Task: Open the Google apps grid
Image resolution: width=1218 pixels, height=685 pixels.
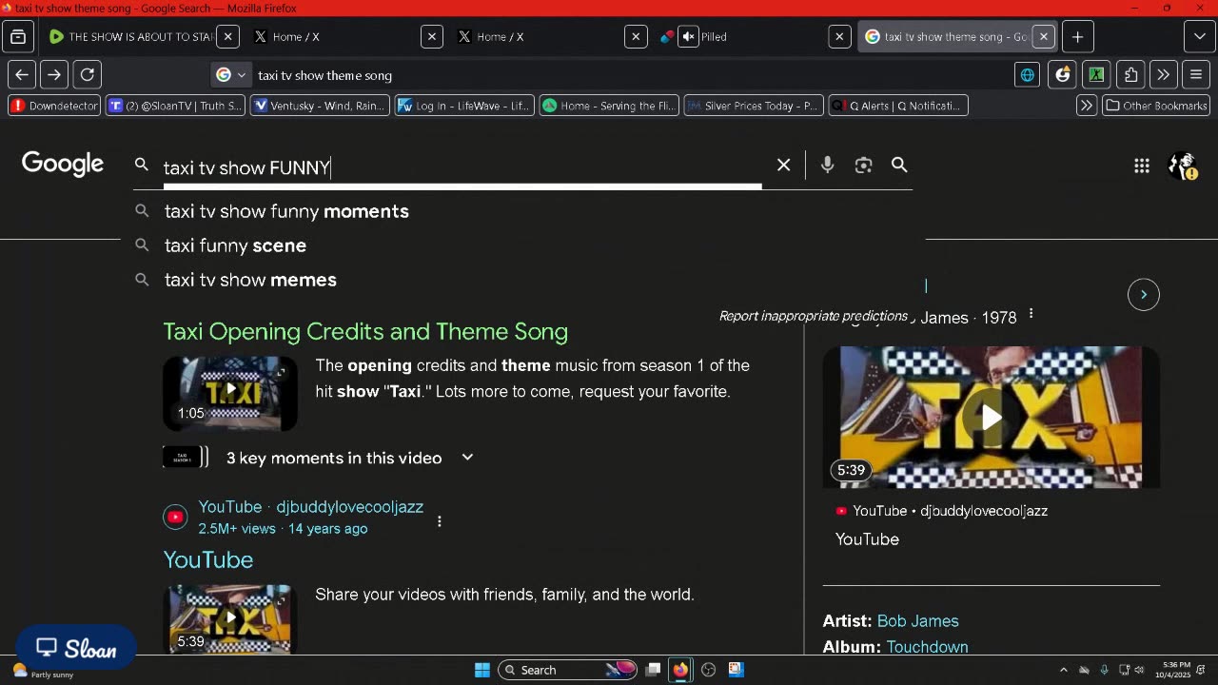Action: (x=1142, y=166)
